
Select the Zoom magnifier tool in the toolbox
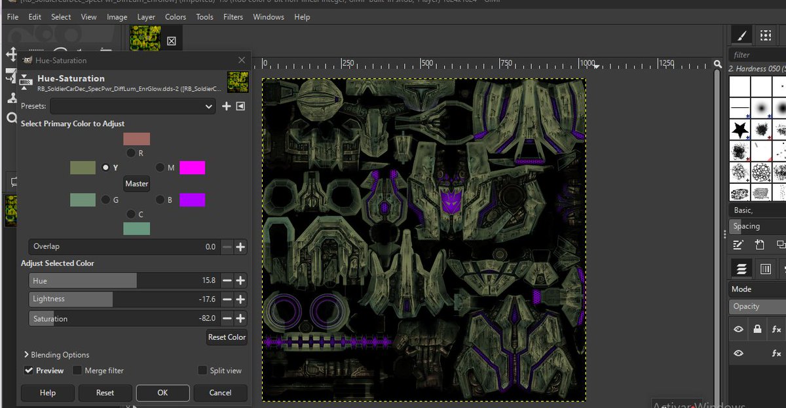coord(10,118)
